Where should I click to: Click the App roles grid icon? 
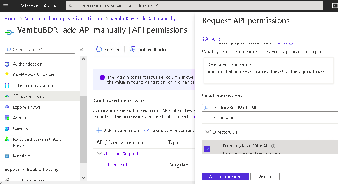point(7,117)
